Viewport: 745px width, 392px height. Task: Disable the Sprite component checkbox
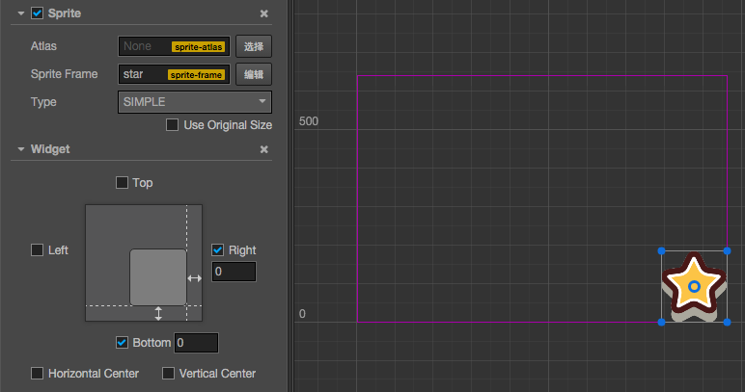click(38, 13)
